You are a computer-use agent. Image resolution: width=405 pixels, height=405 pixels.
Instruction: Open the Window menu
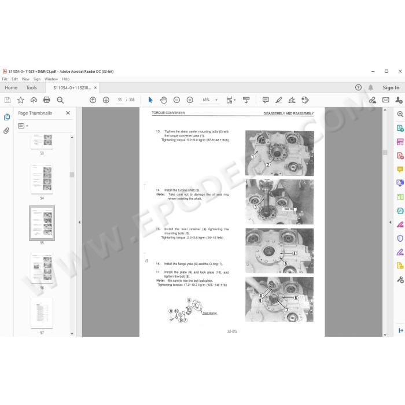51,79
